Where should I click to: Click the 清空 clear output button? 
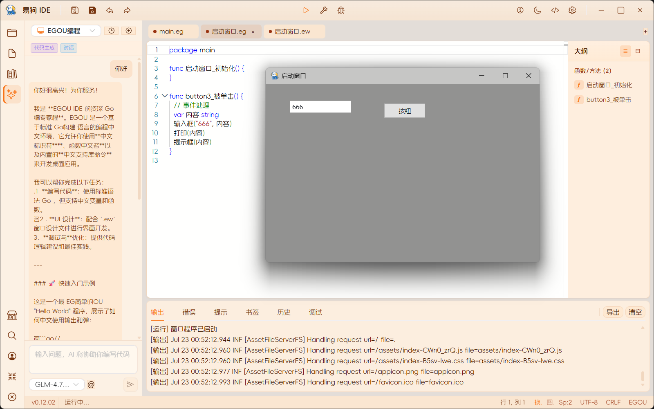tap(635, 312)
